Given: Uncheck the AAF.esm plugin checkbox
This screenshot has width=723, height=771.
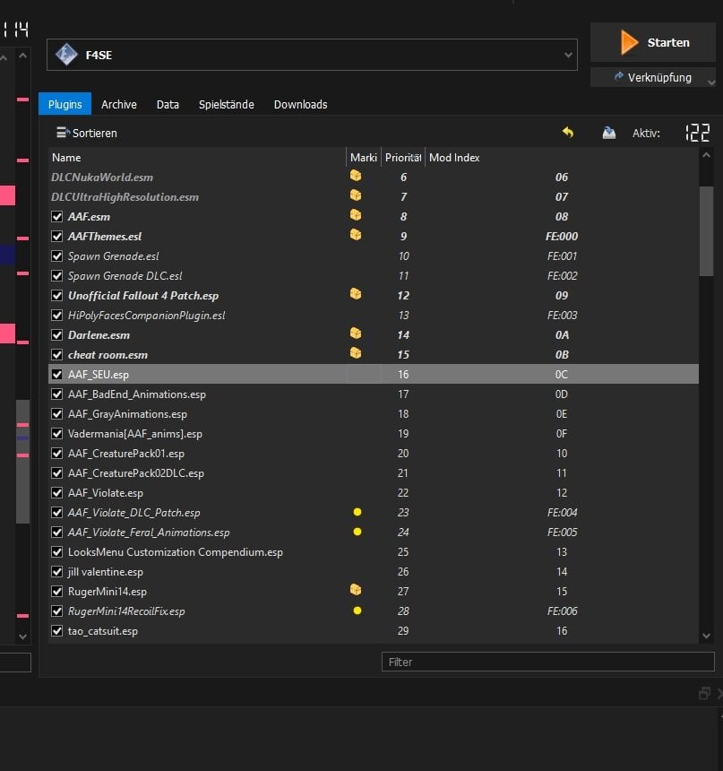Looking at the screenshot, I should coord(57,216).
